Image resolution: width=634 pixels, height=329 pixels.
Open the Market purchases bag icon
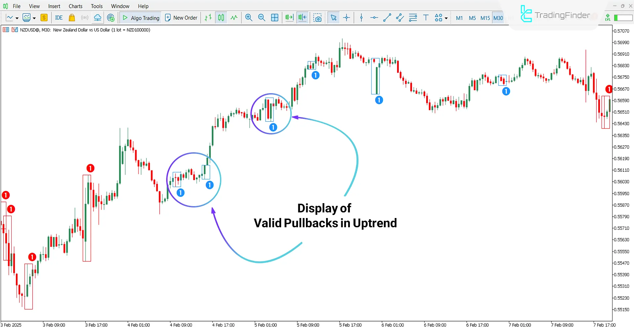[72, 18]
